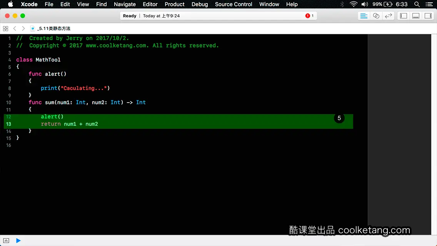Click the 'alert()' call on line 12
Image resolution: width=437 pixels, height=246 pixels.
(x=52, y=116)
